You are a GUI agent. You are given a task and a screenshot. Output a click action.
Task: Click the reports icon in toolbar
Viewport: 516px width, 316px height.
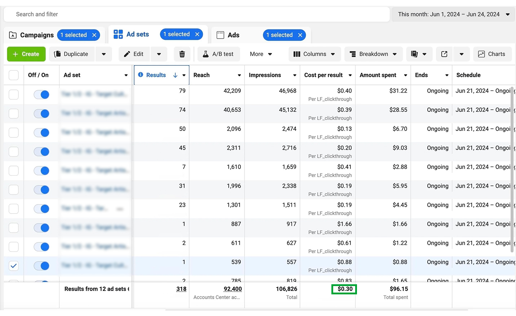[x=414, y=54]
